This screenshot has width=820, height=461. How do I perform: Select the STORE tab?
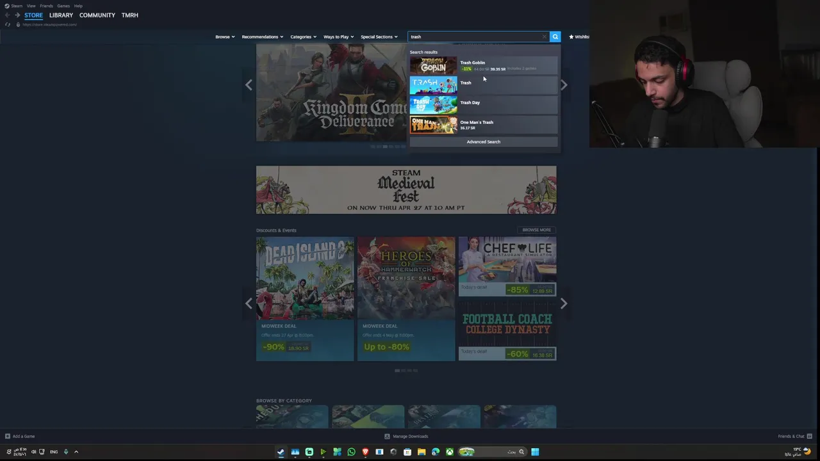[33, 15]
